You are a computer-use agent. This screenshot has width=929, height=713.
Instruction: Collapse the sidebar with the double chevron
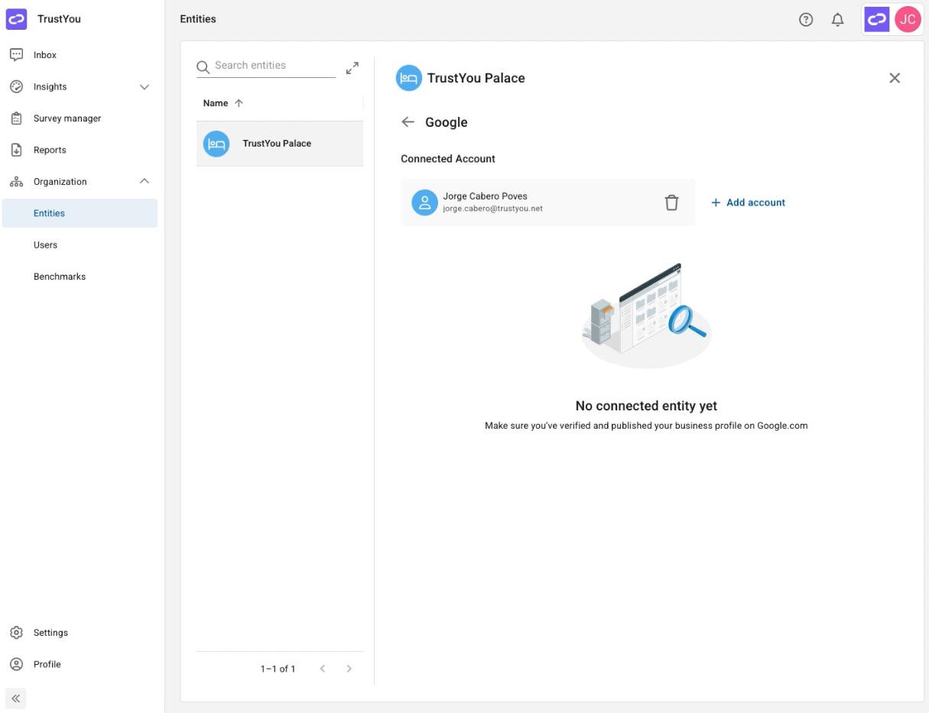pos(16,698)
